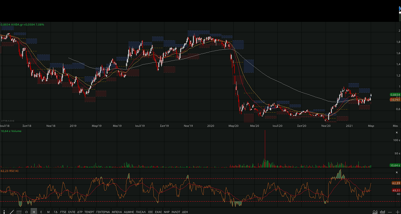Close the Volume indicator panel
Viewport: 401px width, 214px height.
[x=396, y=132]
